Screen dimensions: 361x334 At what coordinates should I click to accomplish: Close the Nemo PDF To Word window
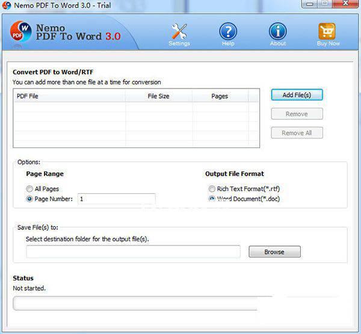345,4
